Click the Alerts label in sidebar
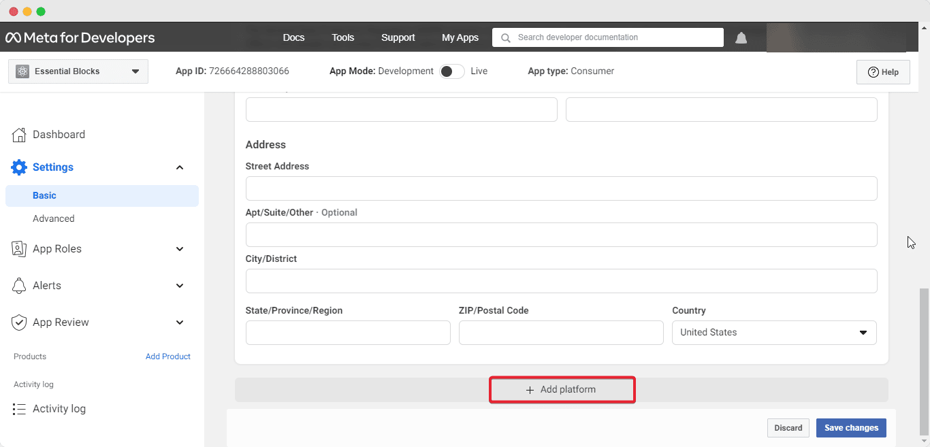The height and width of the screenshot is (447, 930). (47, 286)
